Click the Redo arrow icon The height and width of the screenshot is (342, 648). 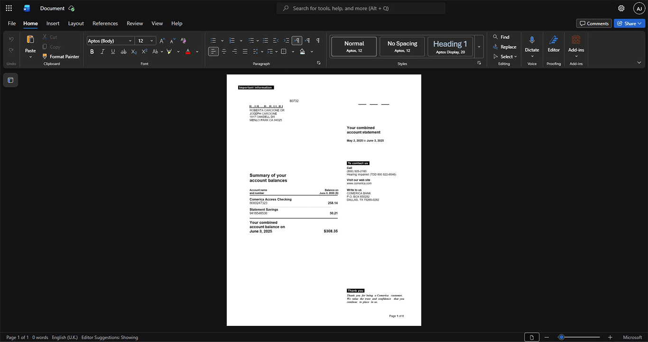point(11,50)
